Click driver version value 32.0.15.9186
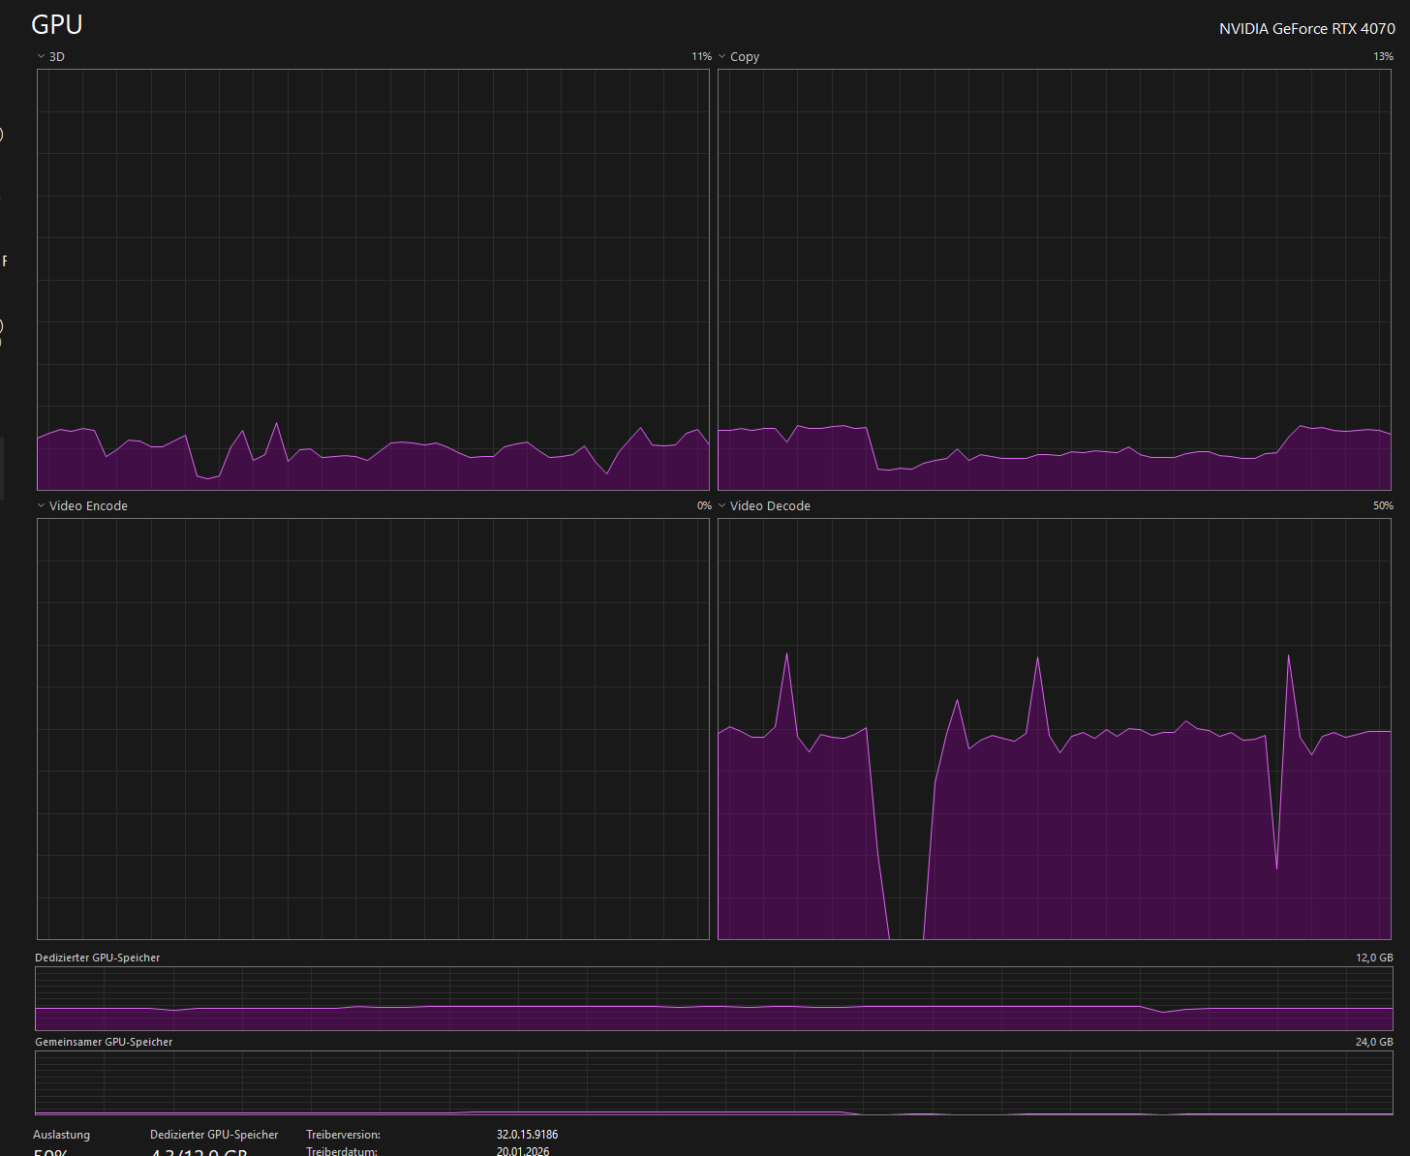 [527, 1135]
